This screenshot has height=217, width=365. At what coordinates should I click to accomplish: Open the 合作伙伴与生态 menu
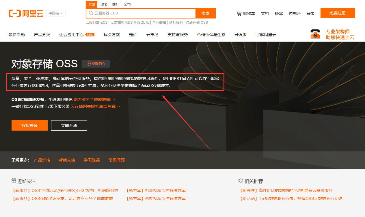click(x=211, y=35)
